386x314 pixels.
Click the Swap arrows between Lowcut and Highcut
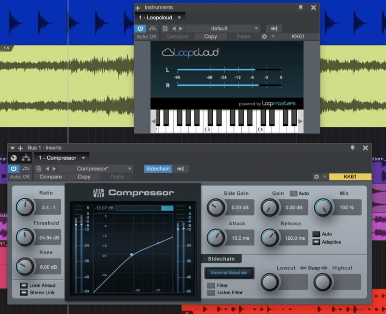[x=314, y=268]
